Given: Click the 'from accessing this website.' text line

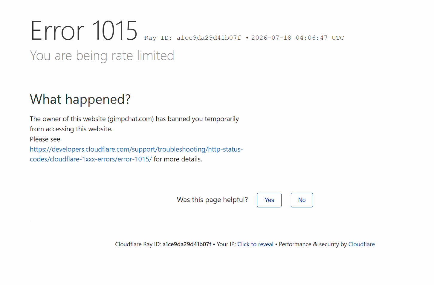Looking at the screenshot, I should [x=71, y=129].
